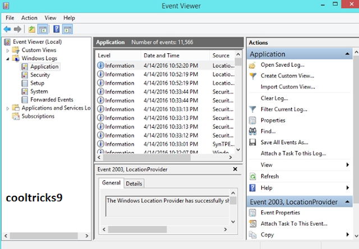Viewport: 359px width, 249px height.
Task: Close the event preview pane with X
Action: (235, 169)
